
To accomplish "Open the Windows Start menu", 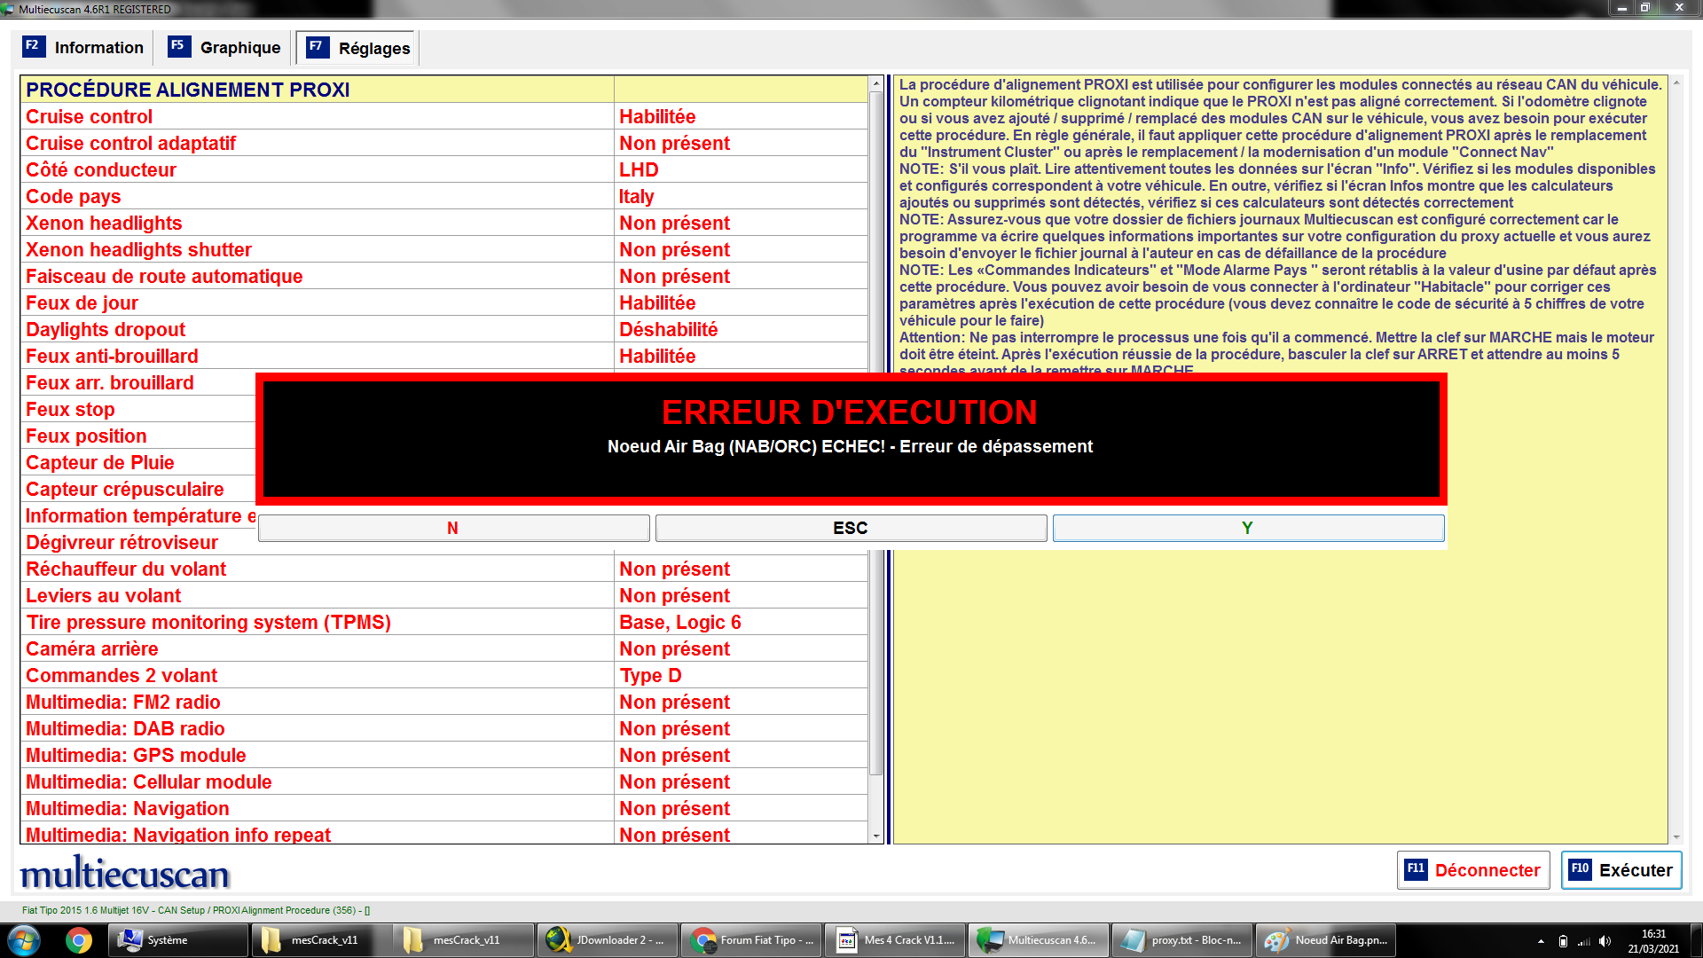I will [x=24, y=940].
